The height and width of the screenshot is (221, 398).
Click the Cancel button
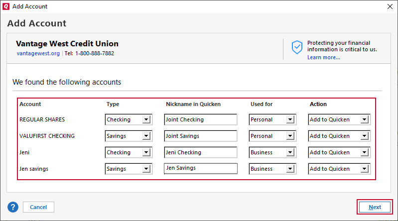[38, 207]
